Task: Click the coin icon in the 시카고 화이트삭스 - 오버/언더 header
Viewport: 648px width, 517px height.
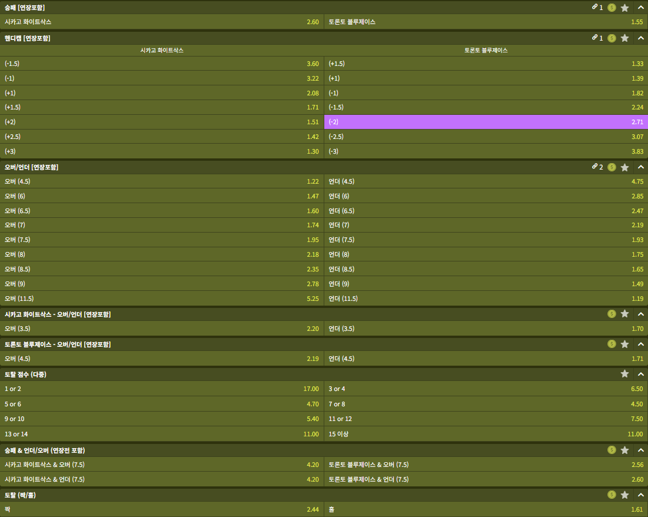Action: click(x=612, y=314)
